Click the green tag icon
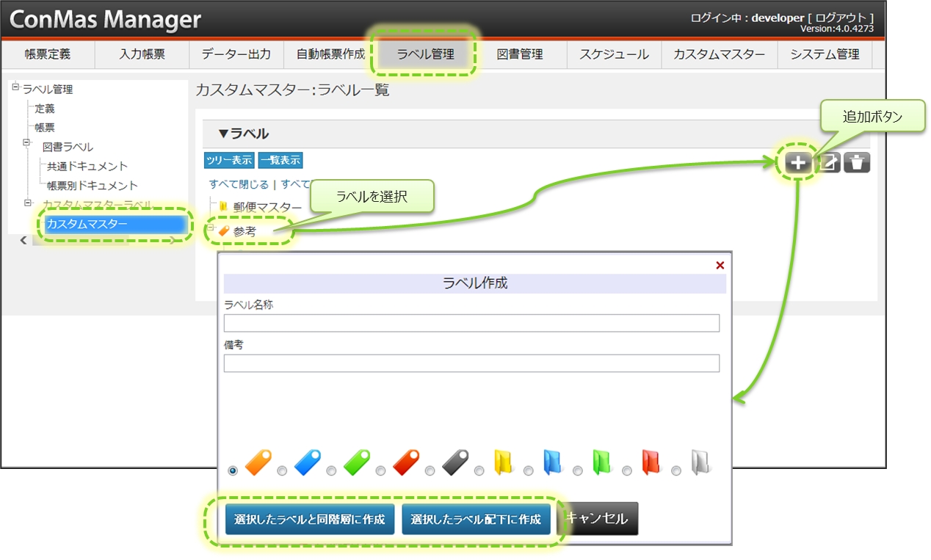Screen dimensions: 931x560 357,463
